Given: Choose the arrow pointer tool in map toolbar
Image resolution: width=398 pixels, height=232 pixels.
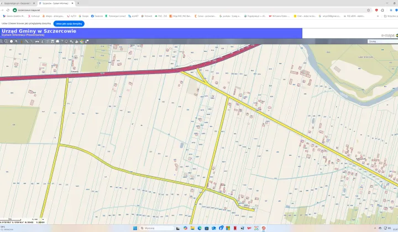Looking at the screenshot, I should (x=16, y=41).
